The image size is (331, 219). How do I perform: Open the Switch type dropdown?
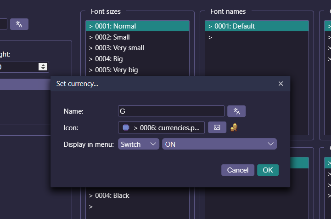pos(139,144)
